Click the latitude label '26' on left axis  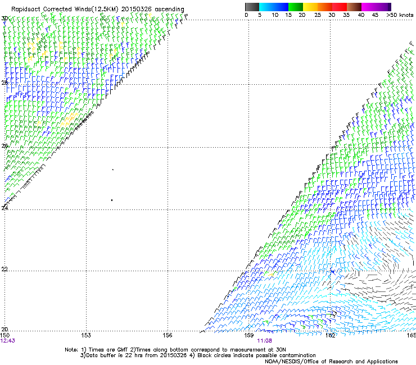click(x=4, y=146)
